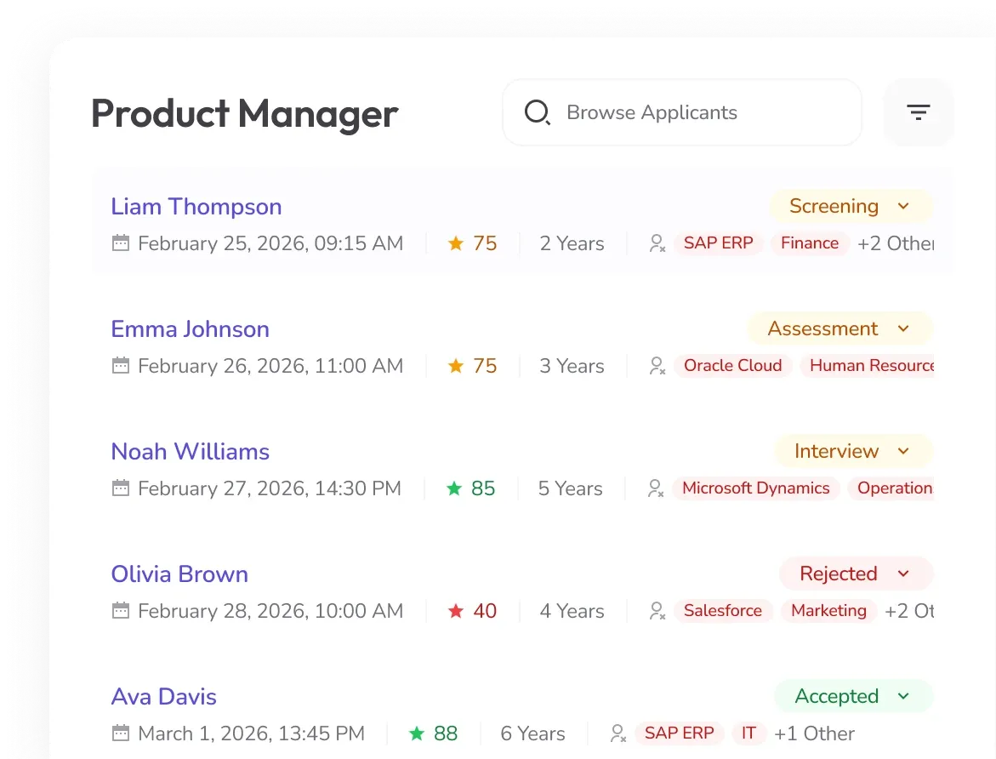Select the Finance tag on Liam's row

coord(809,243)
